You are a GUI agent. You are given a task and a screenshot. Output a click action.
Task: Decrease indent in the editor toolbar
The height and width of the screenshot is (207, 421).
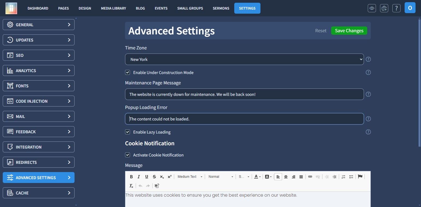327,177
